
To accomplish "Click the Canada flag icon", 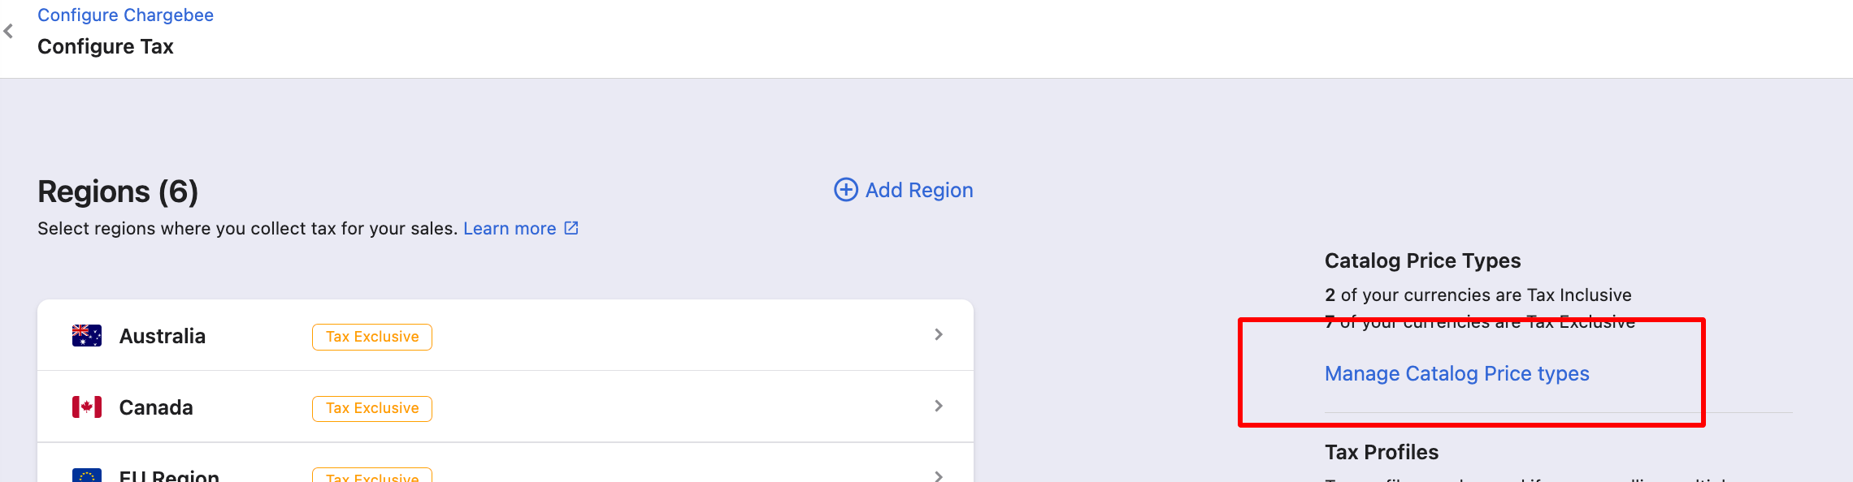I will (87, 407).
